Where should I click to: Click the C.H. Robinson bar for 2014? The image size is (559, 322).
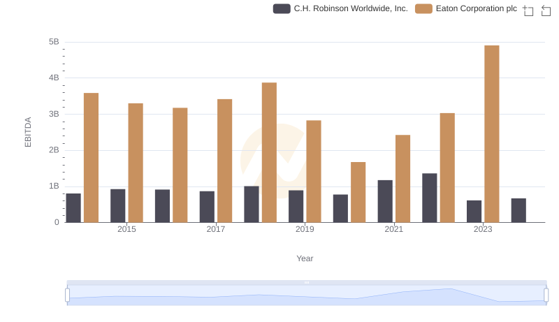(73, 208)
